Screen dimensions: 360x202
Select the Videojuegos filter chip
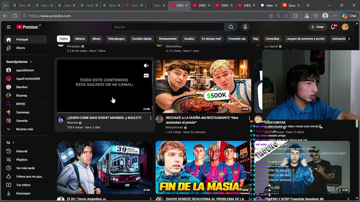click(x=116, y=39)
